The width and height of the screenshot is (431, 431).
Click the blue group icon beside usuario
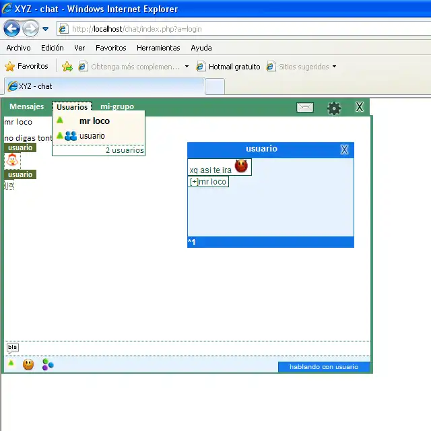(x=71, y=136)
